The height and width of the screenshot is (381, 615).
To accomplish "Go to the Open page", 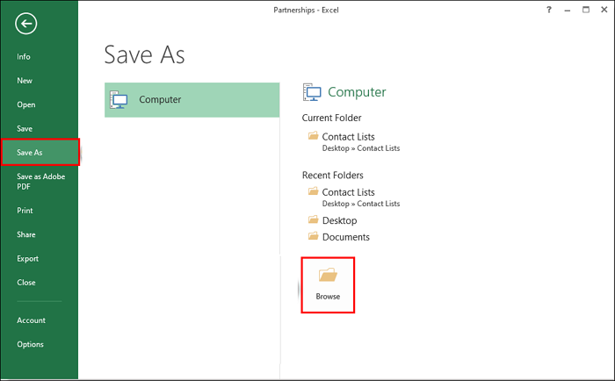I will click(25, 104).
